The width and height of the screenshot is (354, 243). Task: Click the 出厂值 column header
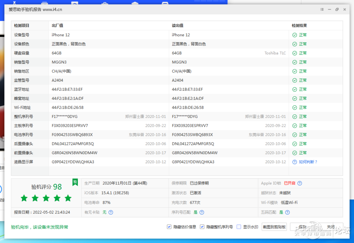pos(58,25)
